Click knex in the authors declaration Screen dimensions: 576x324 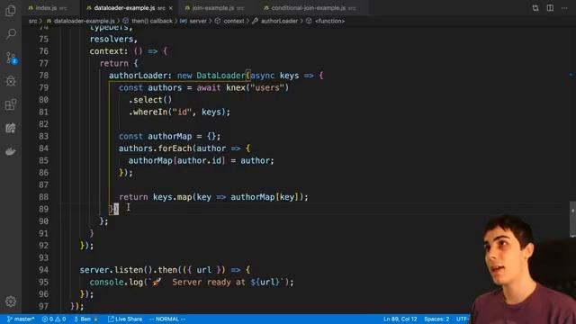point(236,87)
